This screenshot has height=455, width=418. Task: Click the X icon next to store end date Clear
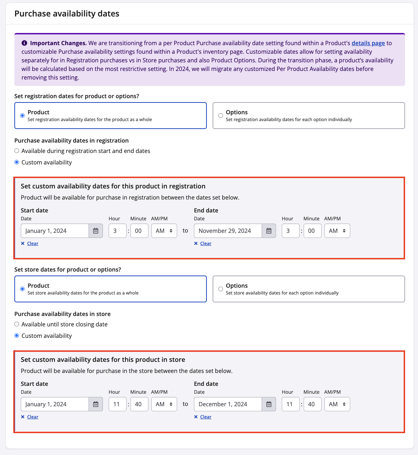(196, 417)
